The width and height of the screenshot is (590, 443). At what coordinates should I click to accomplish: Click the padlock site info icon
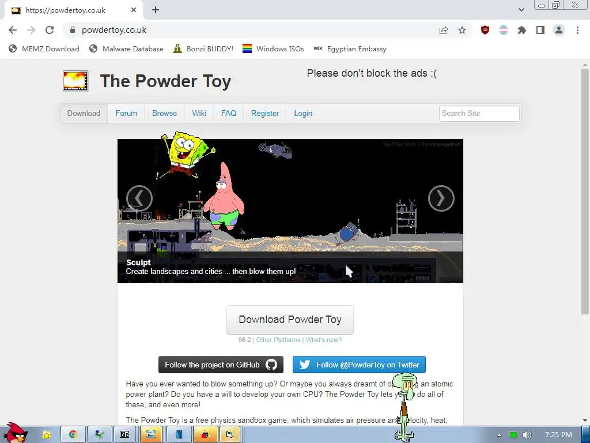point(73,30)
